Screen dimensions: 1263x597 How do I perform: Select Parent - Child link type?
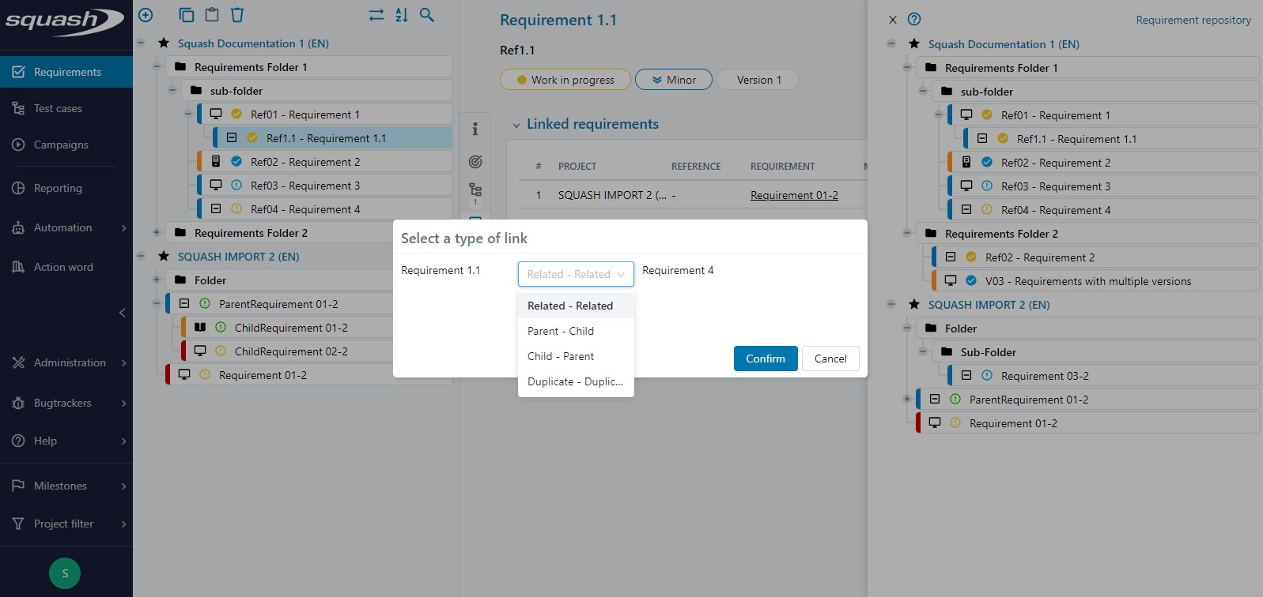pyautogui.click(x=561, y=331)
